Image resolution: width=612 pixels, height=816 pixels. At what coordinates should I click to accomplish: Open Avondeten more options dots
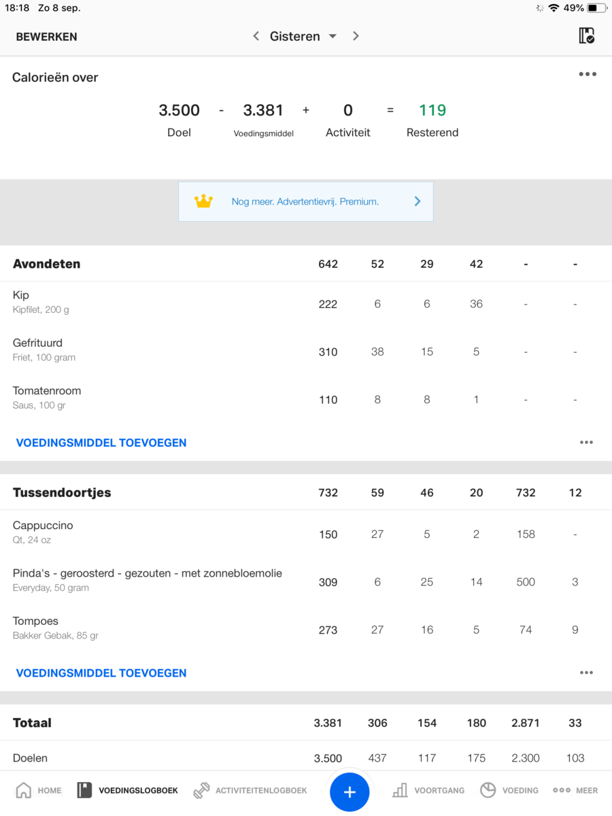click(x=586, y=442)
